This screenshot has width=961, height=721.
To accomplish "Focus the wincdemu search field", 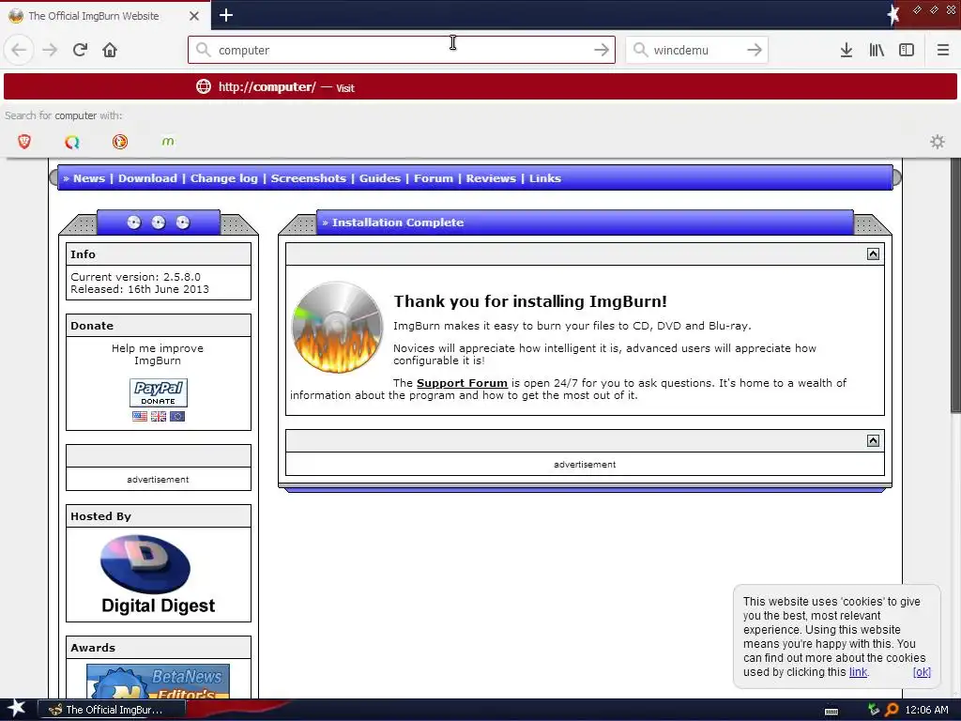I will [696, 50].
